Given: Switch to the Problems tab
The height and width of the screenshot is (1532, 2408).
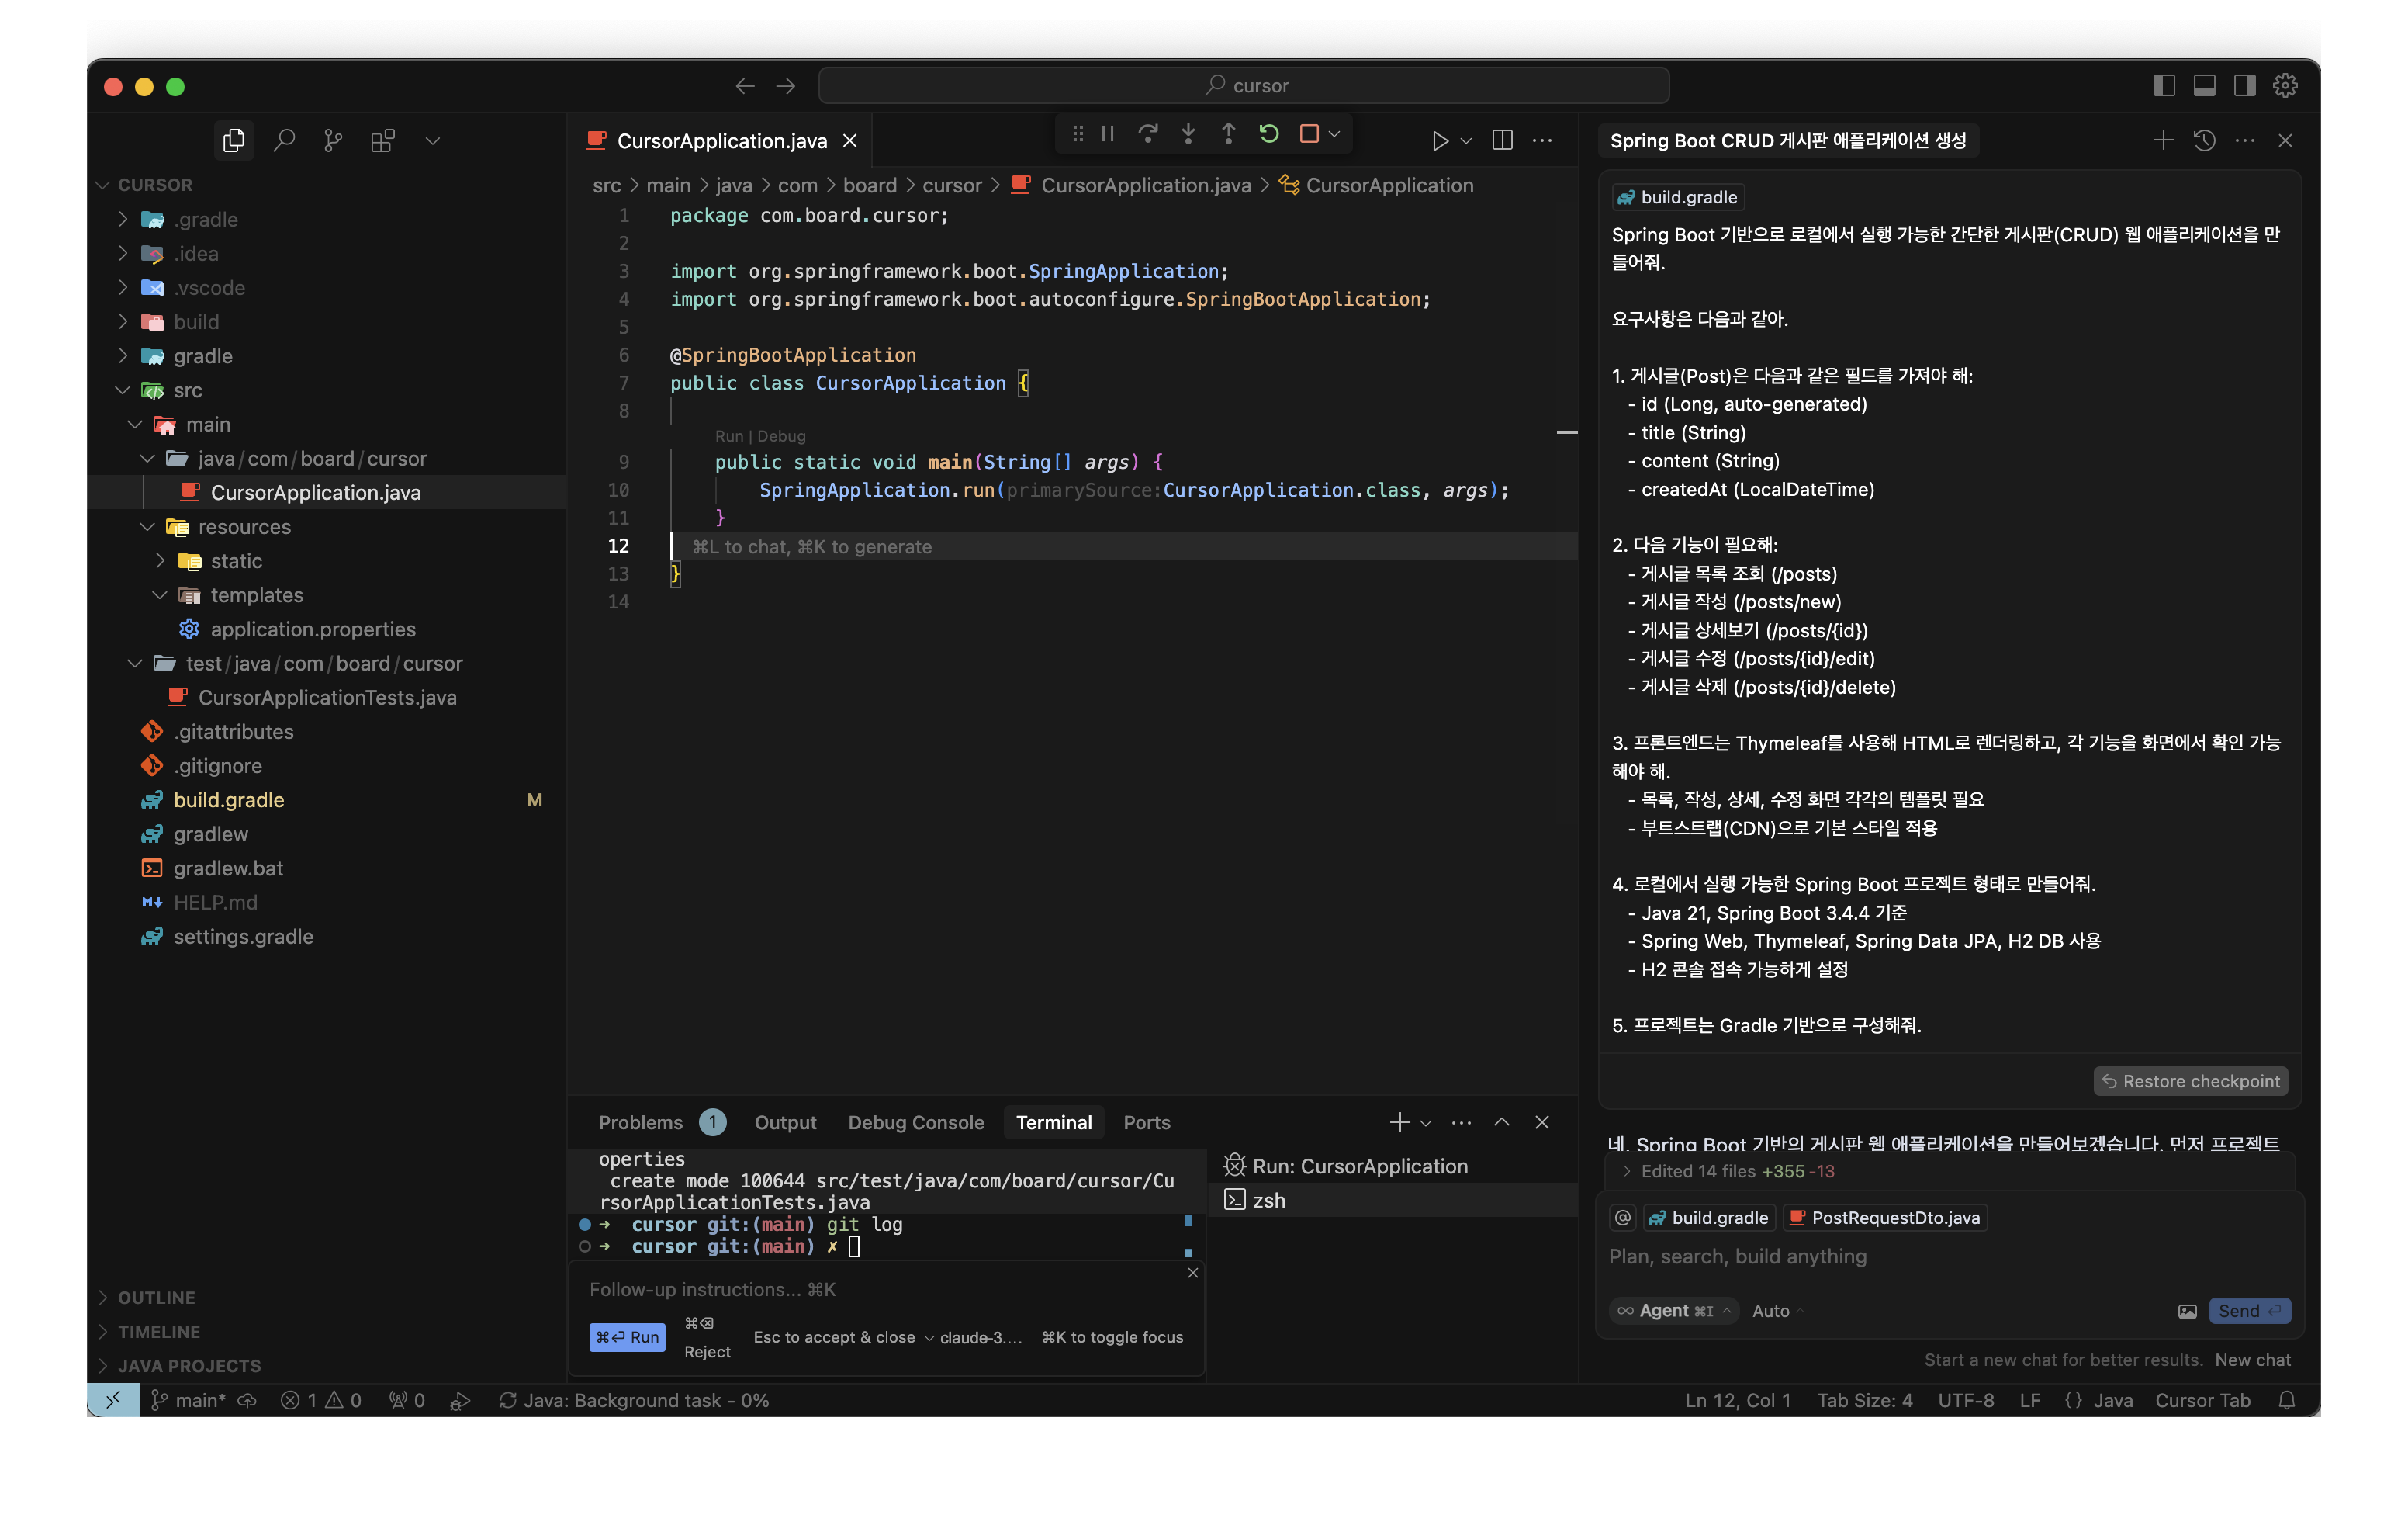Looking at the screenshot, I should (x=641, y=1123).
